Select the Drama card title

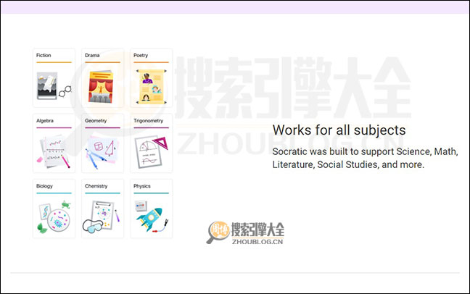(92, 55)
